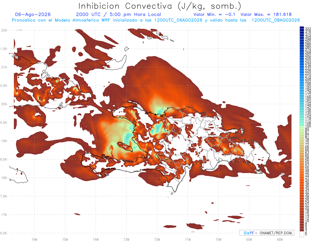Image resolution: width=314 pixels, height=243 pixels.
Task: Click the latitude label "20N"
Action: 4,104
